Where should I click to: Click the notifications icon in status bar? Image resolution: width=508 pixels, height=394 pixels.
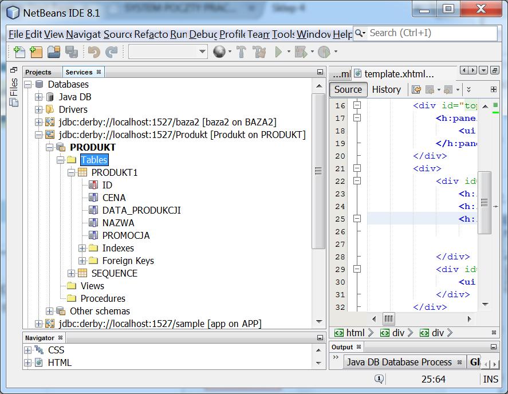click(x=379, y=379)
